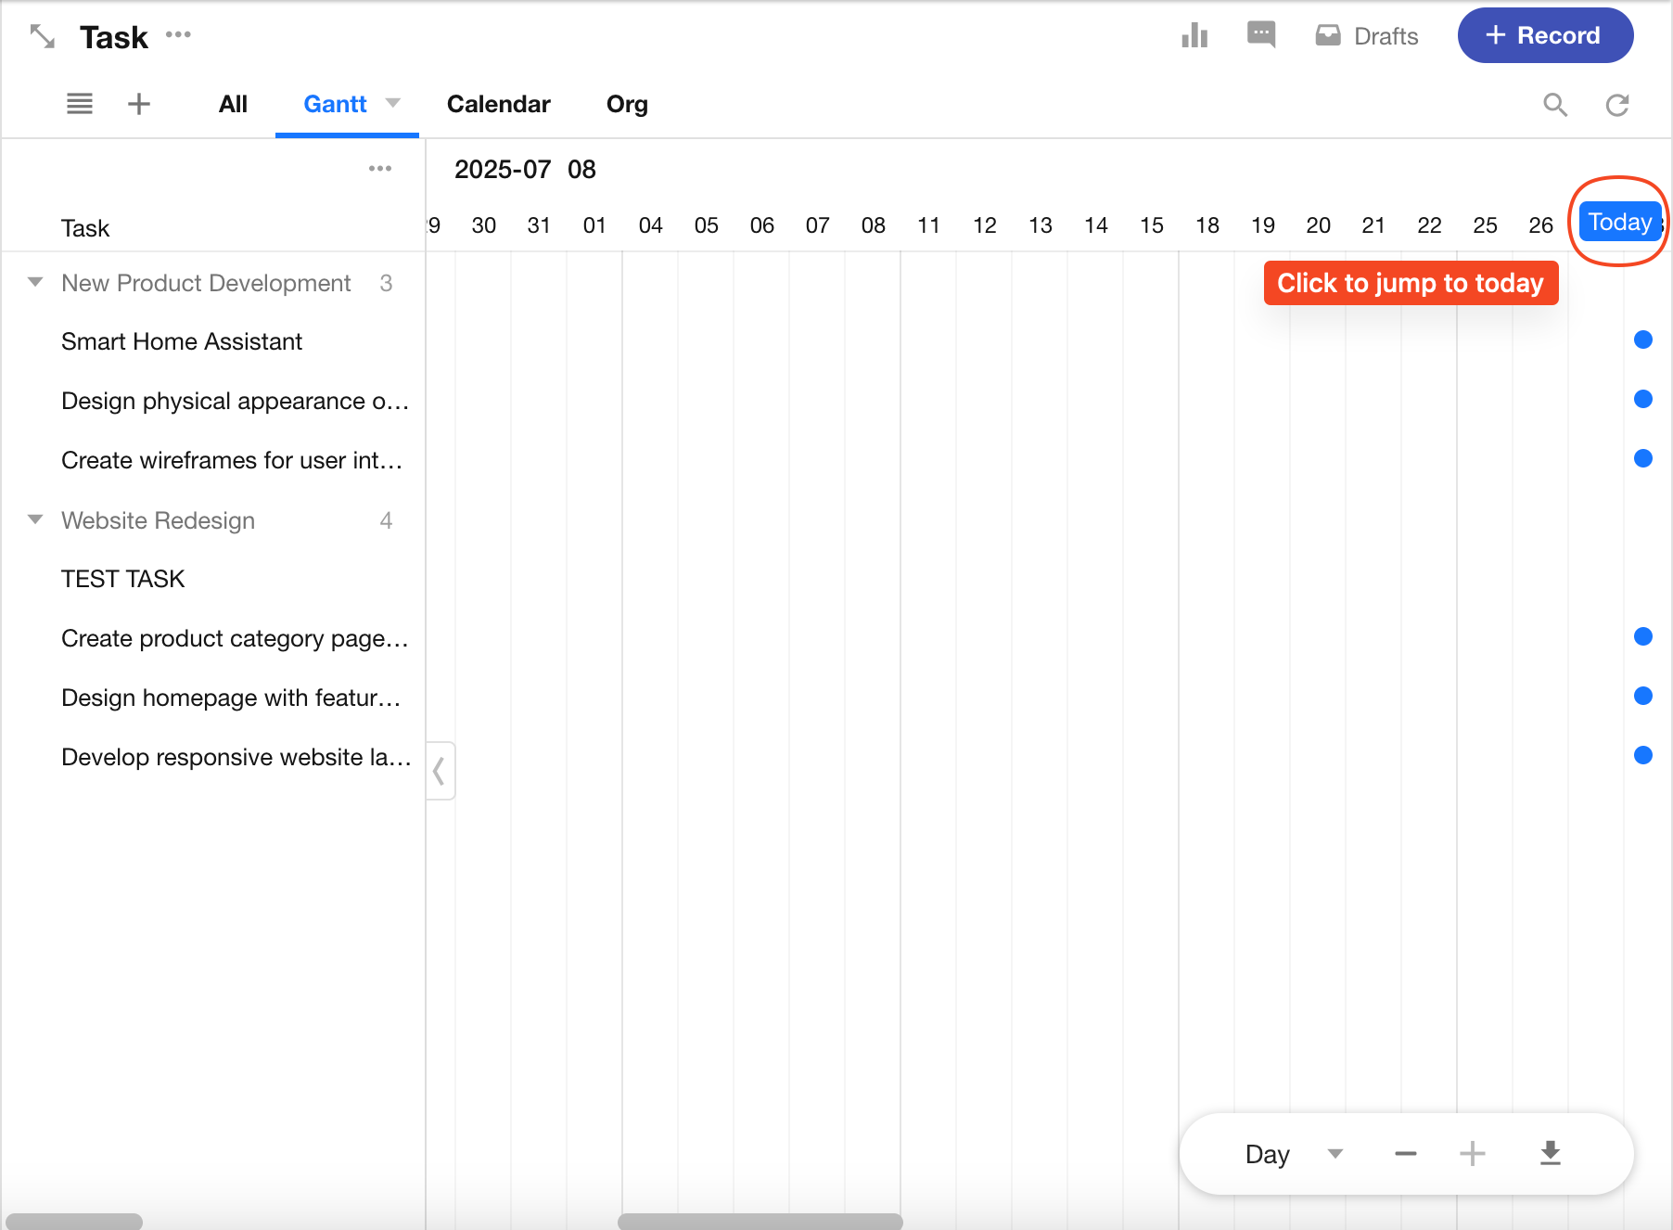
Task: Open the view list hamburger icon
Action: pyautogui.click(x=80, y=104)
